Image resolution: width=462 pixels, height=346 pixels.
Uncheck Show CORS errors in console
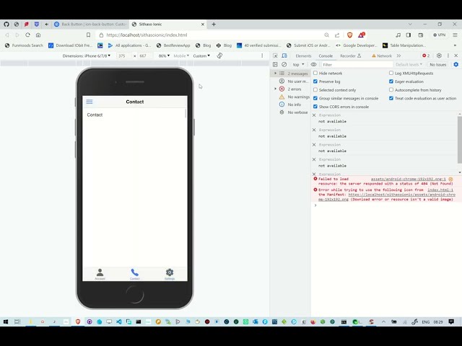(x=315, y=107)
